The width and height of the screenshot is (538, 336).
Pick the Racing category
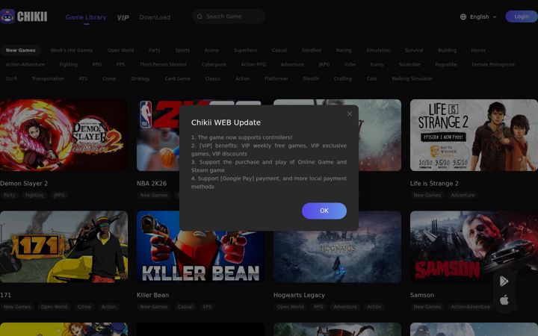tap(344, 51)
